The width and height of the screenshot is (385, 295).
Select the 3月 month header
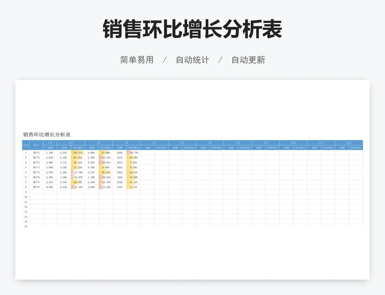pos(99,143)
